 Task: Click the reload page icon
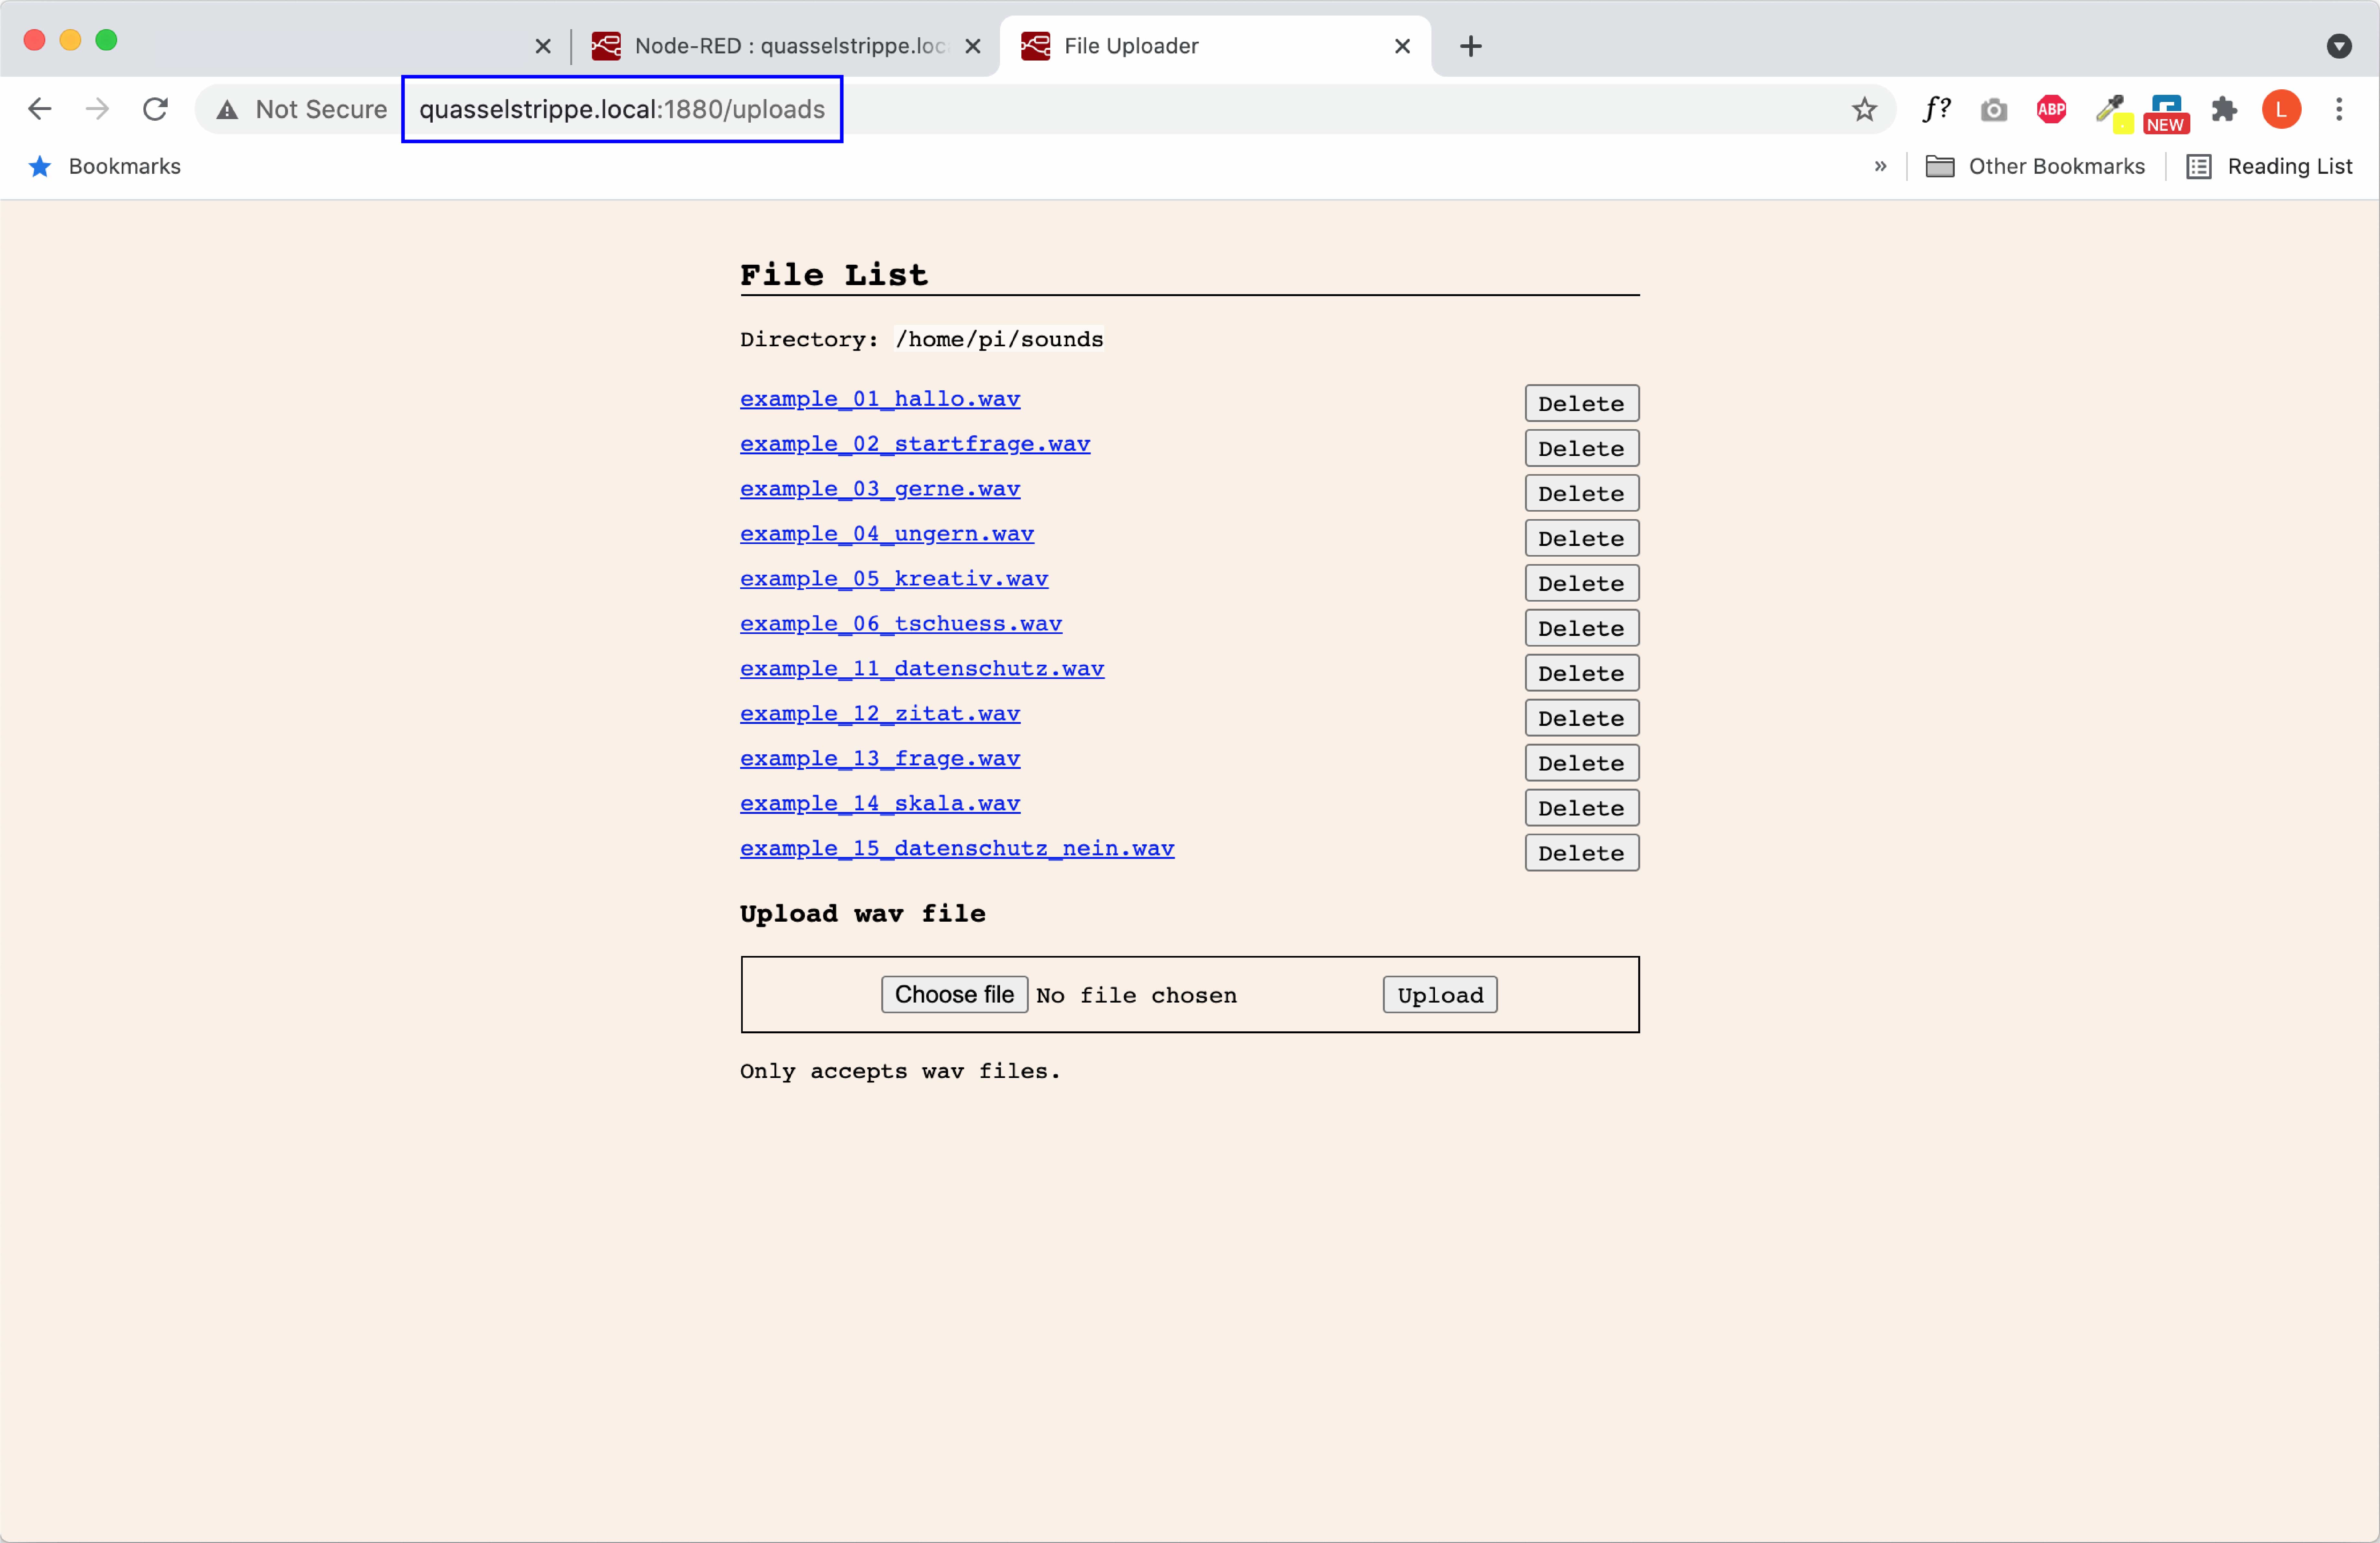pyautogui.click(x=155, y=109)
